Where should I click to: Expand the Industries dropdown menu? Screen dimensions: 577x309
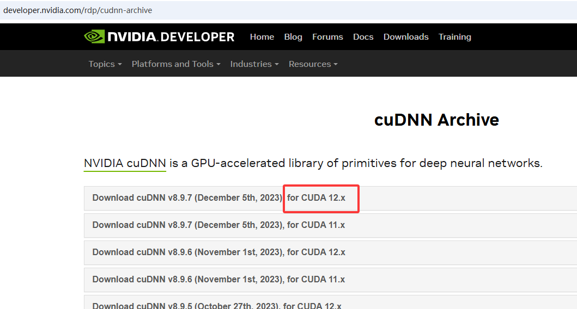254,64
